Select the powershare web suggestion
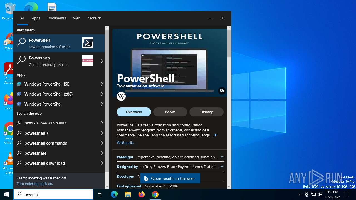 point(56,153)
